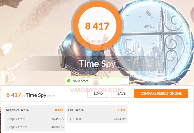Click the green Valid score checkmark icon

tap(69, 81)
